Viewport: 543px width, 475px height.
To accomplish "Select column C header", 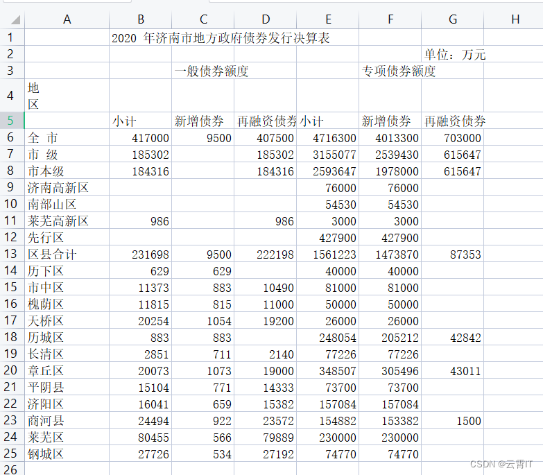I will click(203, 19).
